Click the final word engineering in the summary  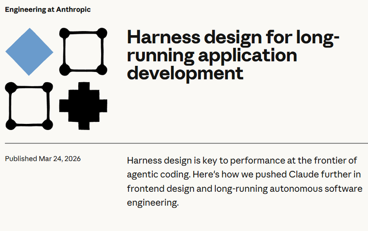click(153, 202)
